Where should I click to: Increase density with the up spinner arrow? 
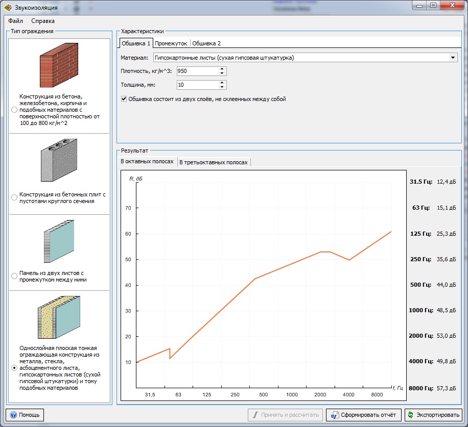point(222,69)
